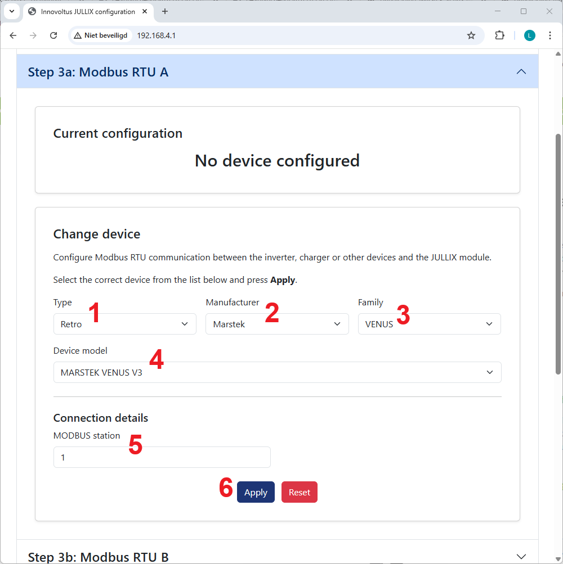
Task: Click the 'Niet beveiligd' security warning
Action: pos(101,35)
